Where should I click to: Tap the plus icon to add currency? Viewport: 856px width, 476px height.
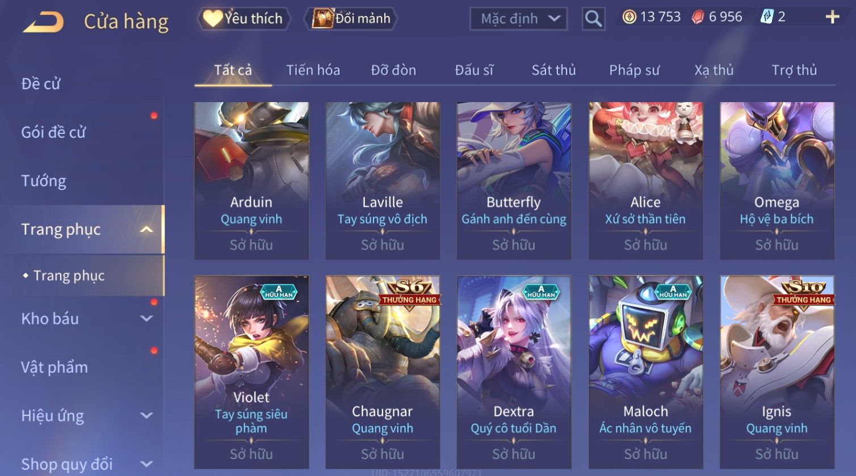tap(832, 17)
